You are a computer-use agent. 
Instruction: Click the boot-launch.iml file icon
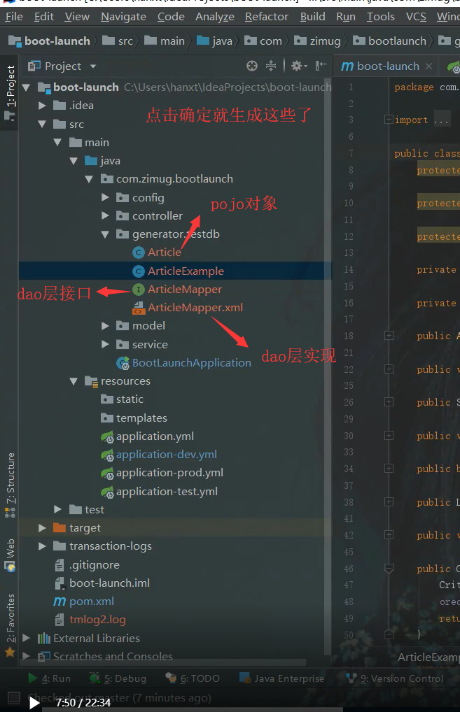pyautogui.click(x=60, y=583)
